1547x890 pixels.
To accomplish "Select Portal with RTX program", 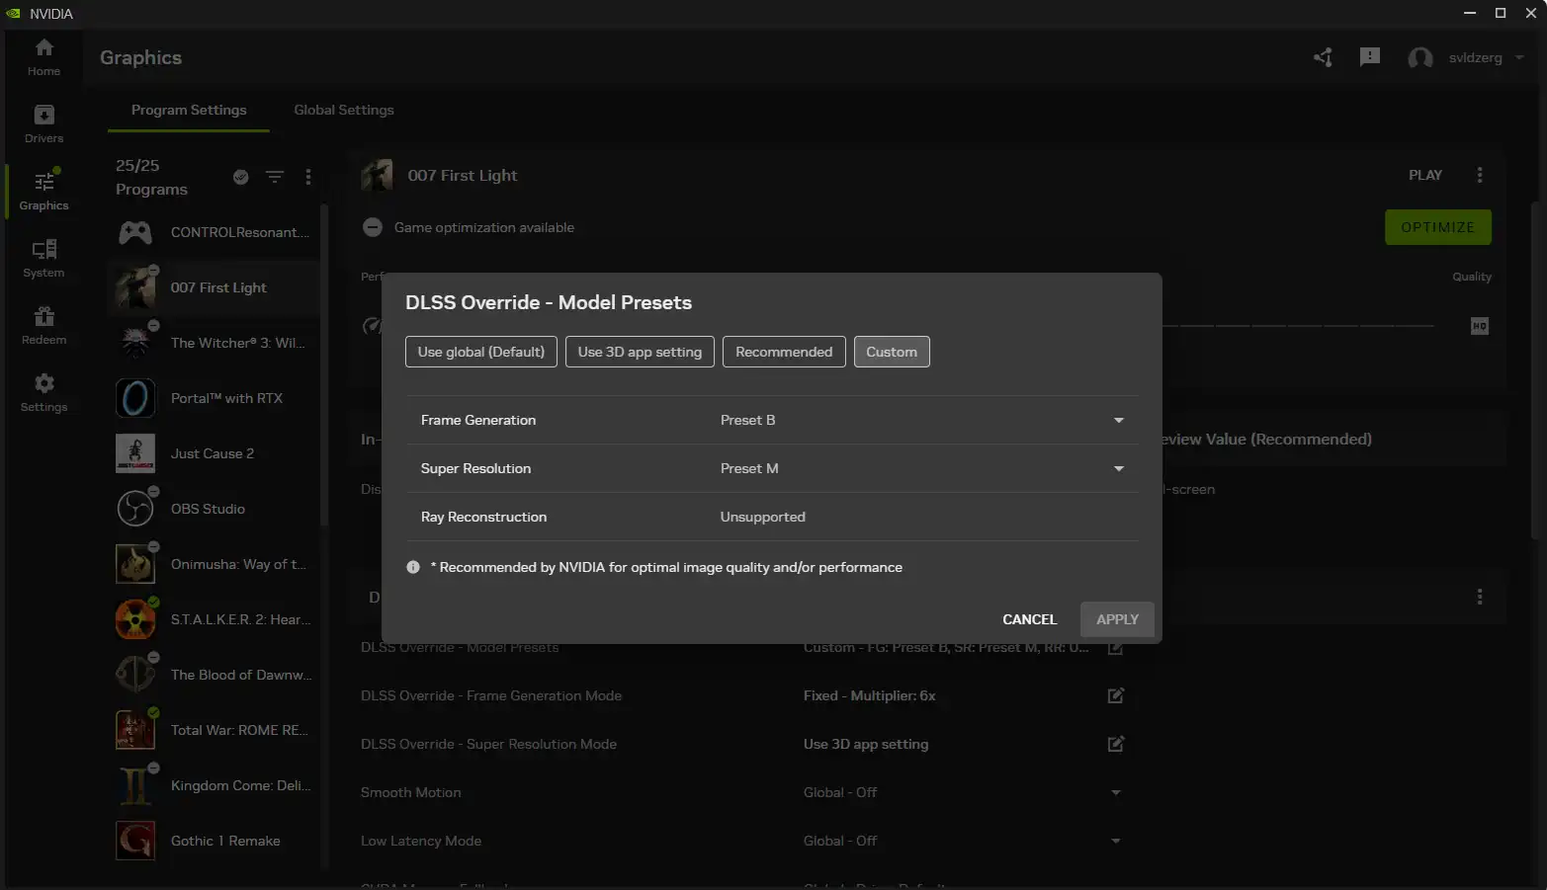I will pos(215,398).
